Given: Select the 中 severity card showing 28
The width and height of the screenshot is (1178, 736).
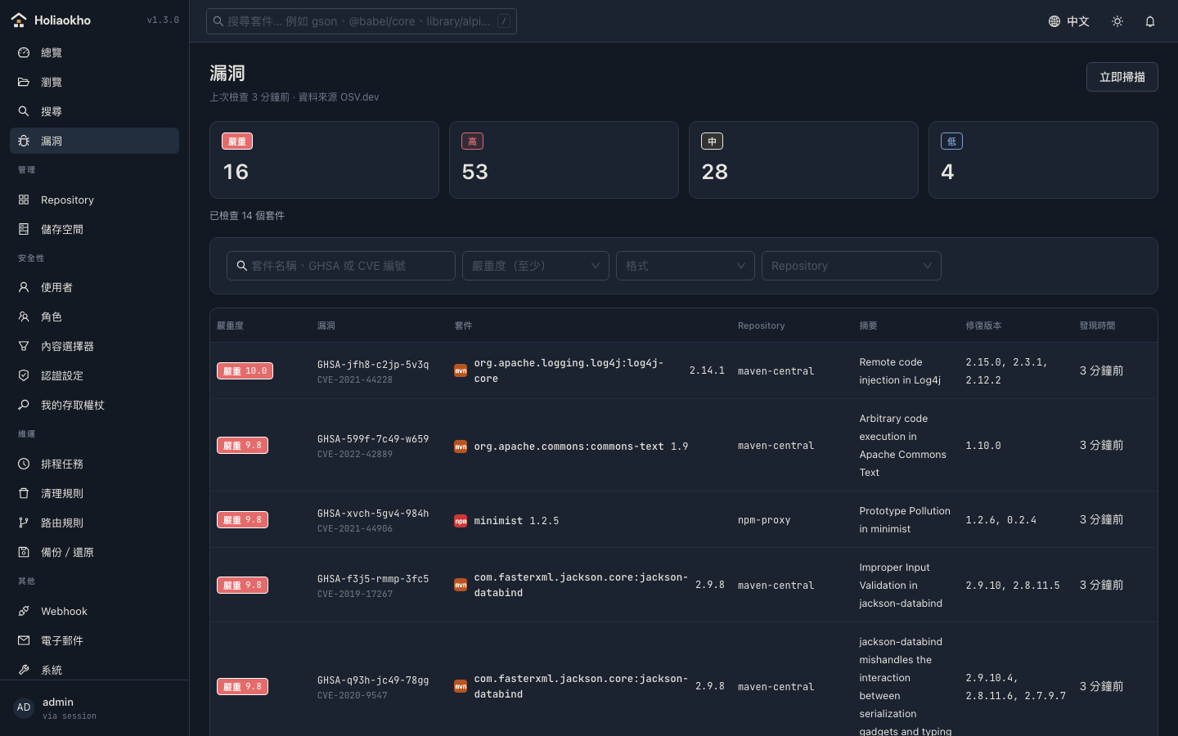Looking at the screenshot, I should [803, 159].
